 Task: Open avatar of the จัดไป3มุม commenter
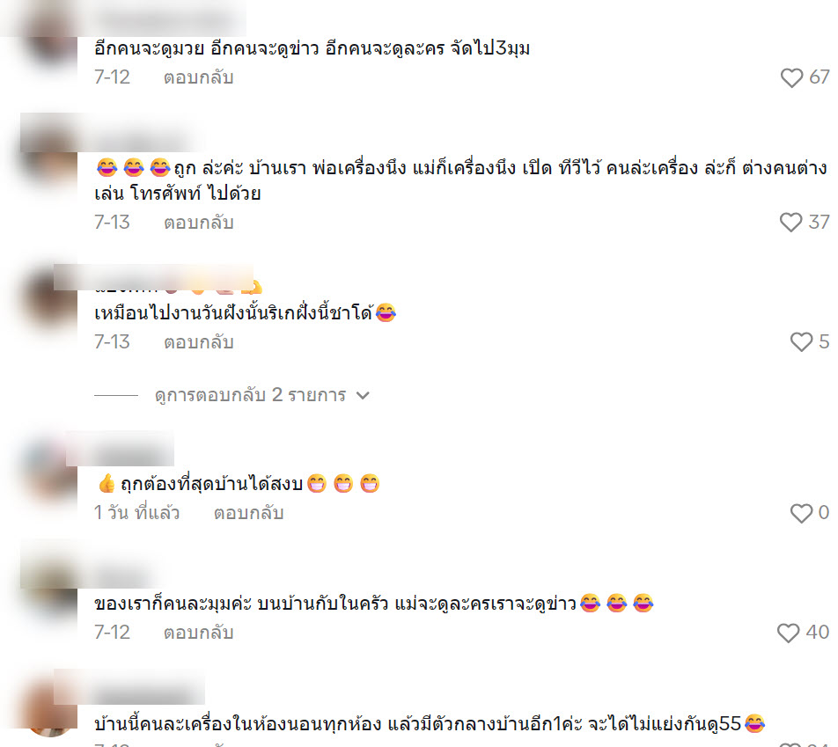(51, 38)
